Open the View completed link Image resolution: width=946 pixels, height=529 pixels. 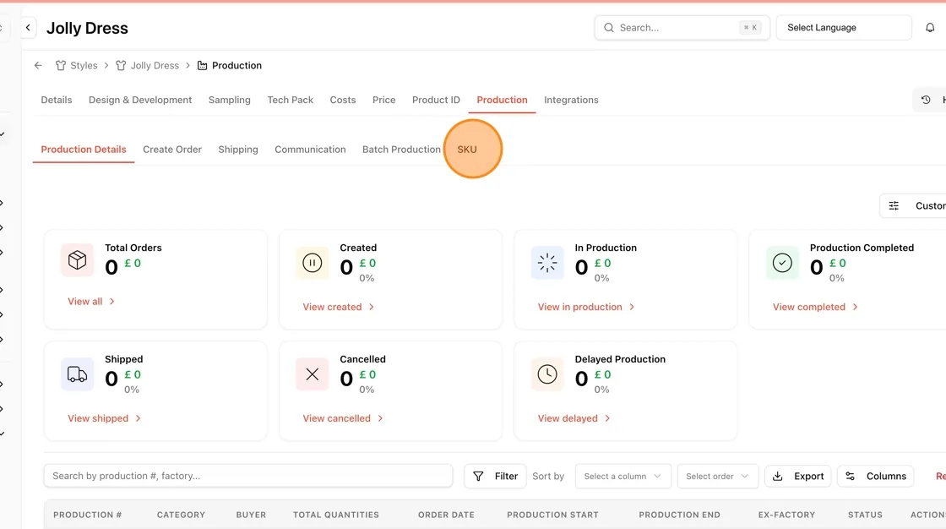coord(815,307)
